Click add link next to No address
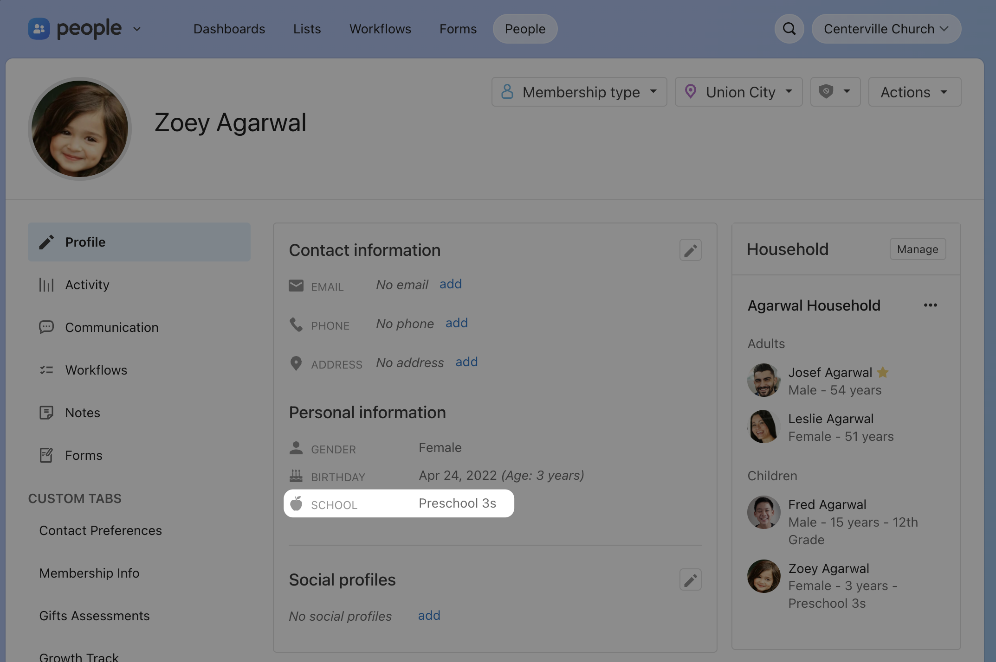Screen dimensions: 996x662 tap(466, 362)
